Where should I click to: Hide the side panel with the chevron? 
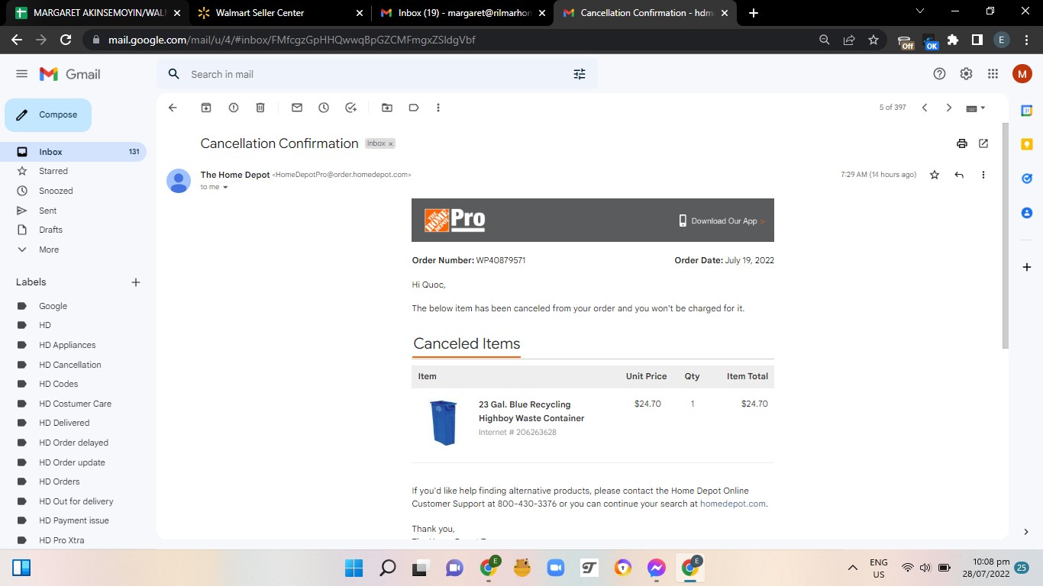[1027, 532]
